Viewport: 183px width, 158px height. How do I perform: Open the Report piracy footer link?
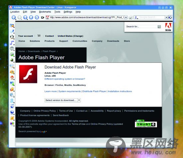114,111
